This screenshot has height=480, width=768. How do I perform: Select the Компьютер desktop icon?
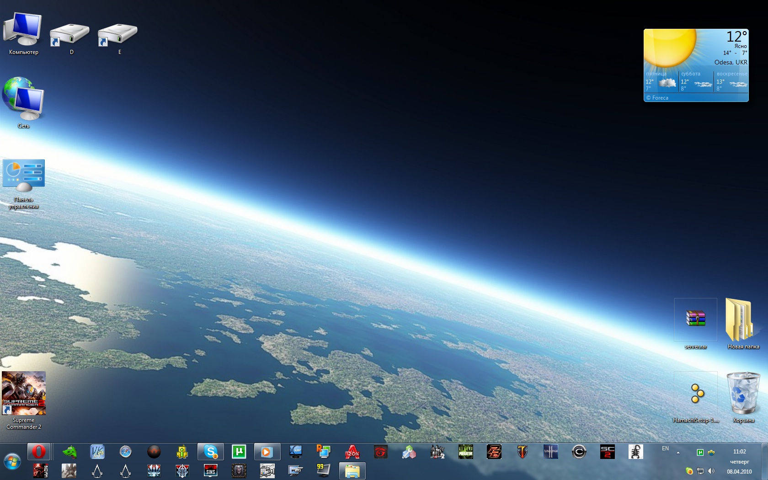click(23, 34)
